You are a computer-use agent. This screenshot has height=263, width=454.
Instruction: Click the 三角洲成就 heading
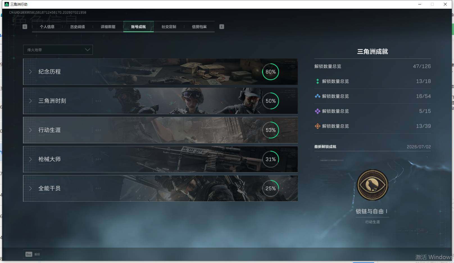[373, 52]
